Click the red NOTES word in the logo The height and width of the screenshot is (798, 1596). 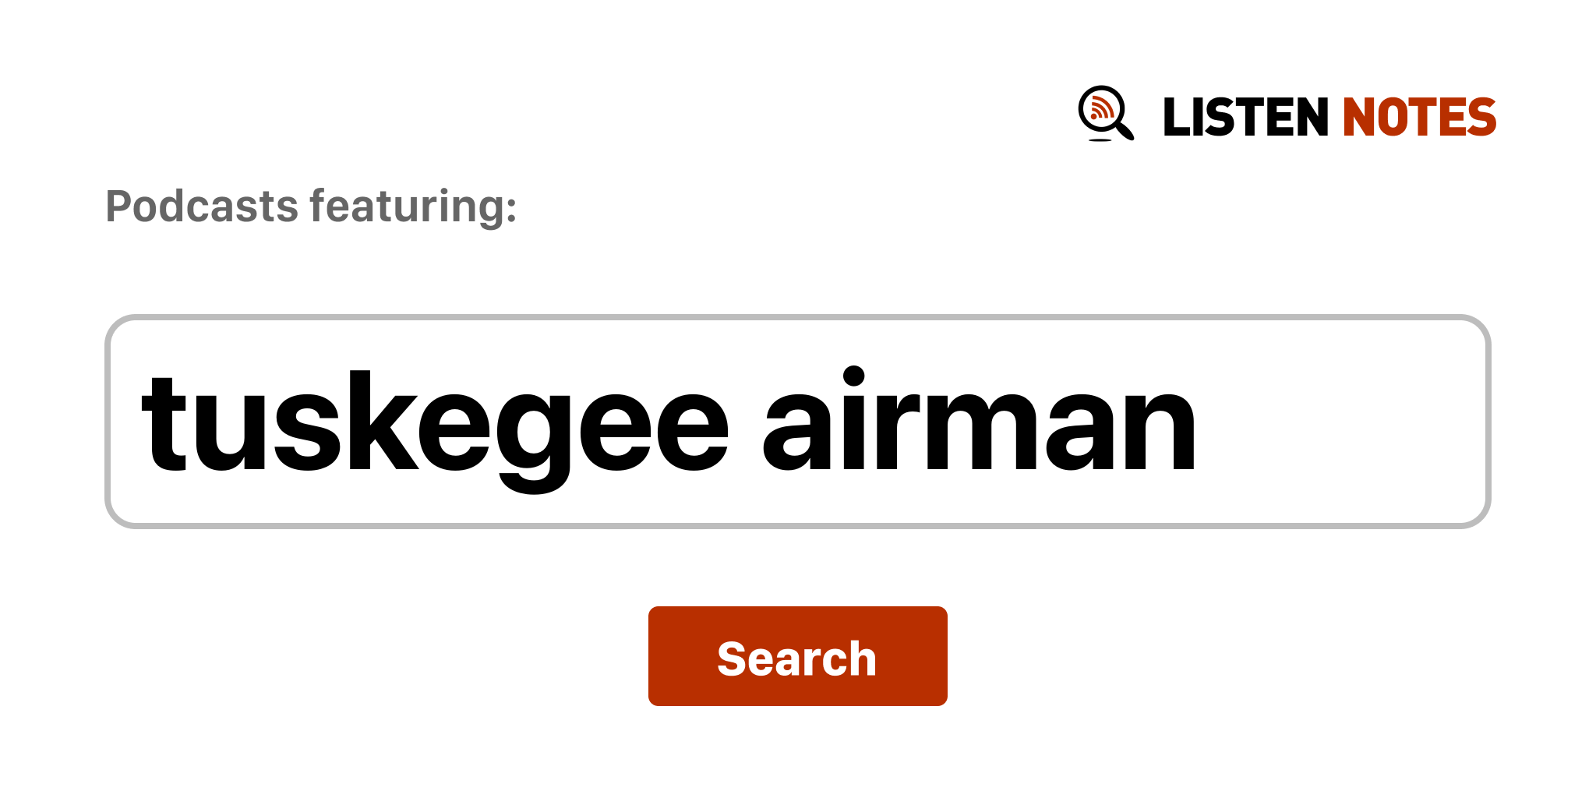[x=1419, y=117]
